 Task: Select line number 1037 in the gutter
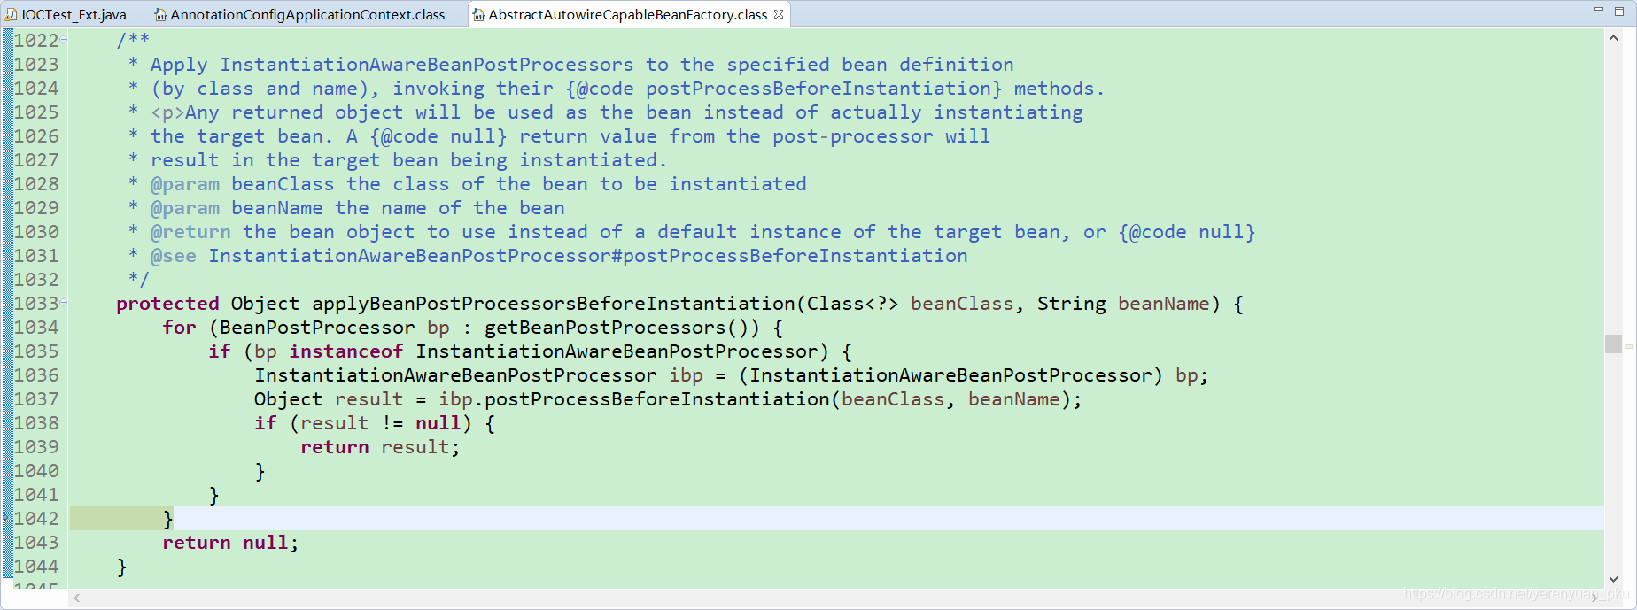pyautogui.click(x=36, y=399)
